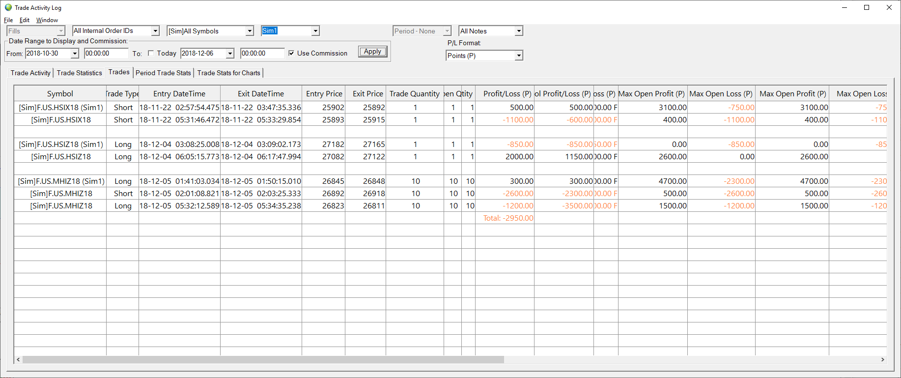Click the From time 00:00:00 input field
This screenshot has width=901, height=378.
[x=106, y=54]
